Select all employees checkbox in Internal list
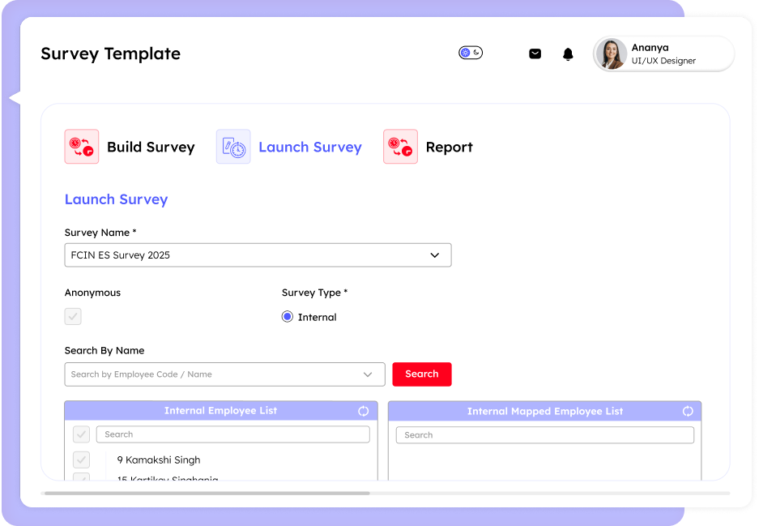Viewport: 759px width, 526px height. tap(81, 434)
